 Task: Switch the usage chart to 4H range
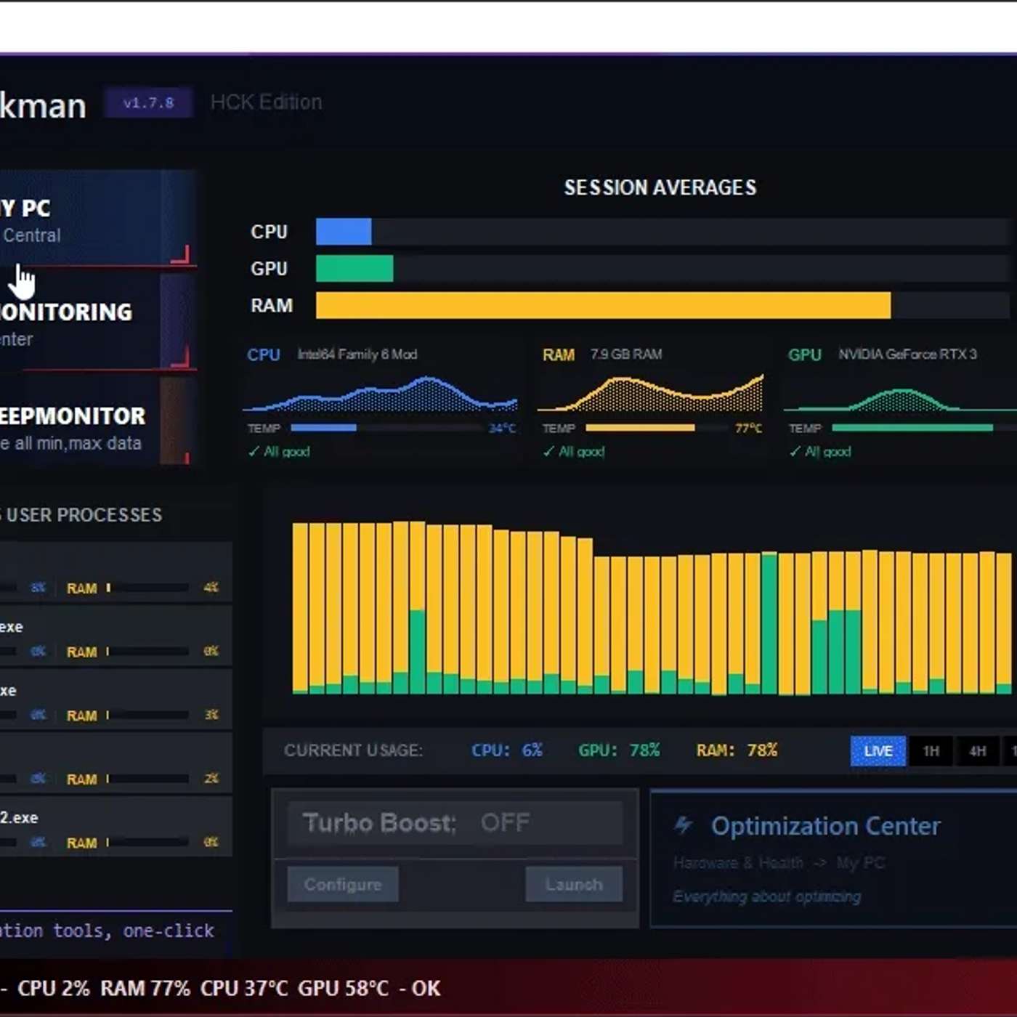pyautogui.click(x=977, y=751)
